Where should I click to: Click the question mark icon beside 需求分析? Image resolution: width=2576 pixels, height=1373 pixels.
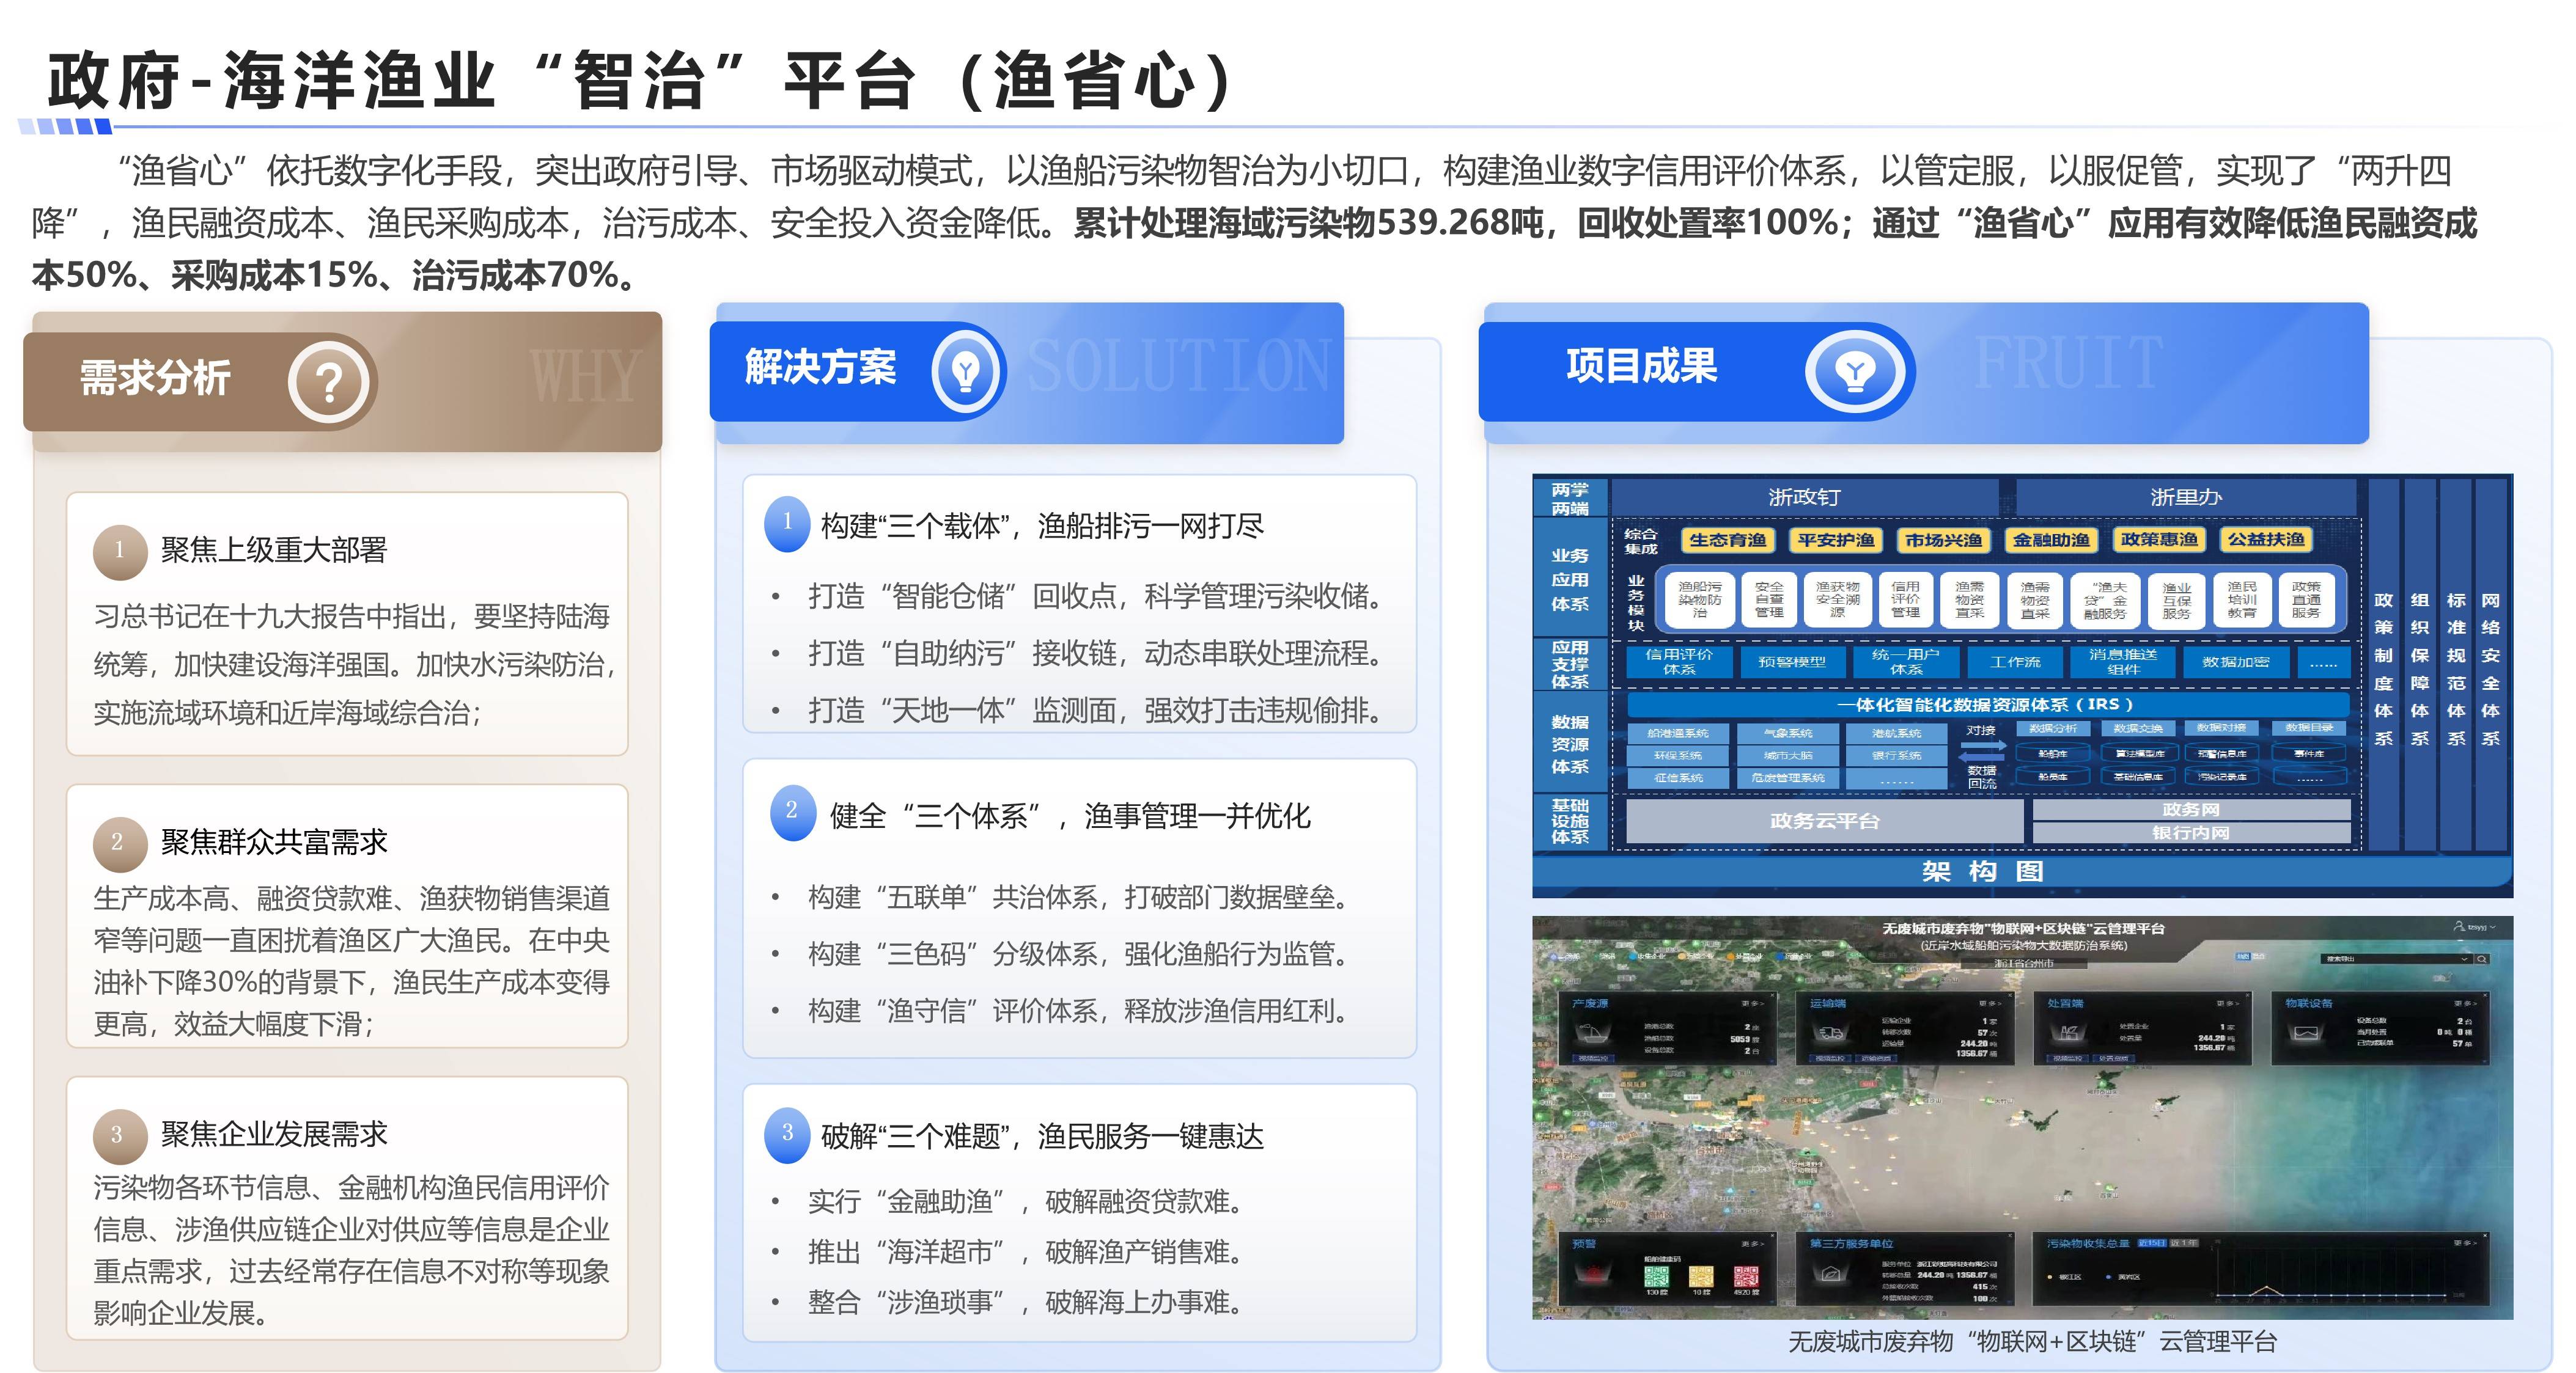(x=329, y=382)
